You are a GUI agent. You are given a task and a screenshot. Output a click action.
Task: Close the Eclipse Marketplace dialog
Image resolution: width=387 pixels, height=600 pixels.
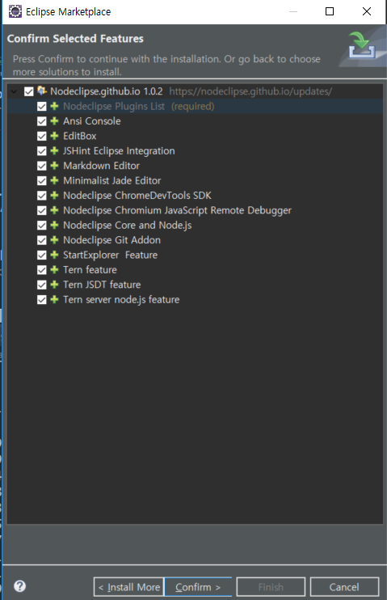[366, 11]
